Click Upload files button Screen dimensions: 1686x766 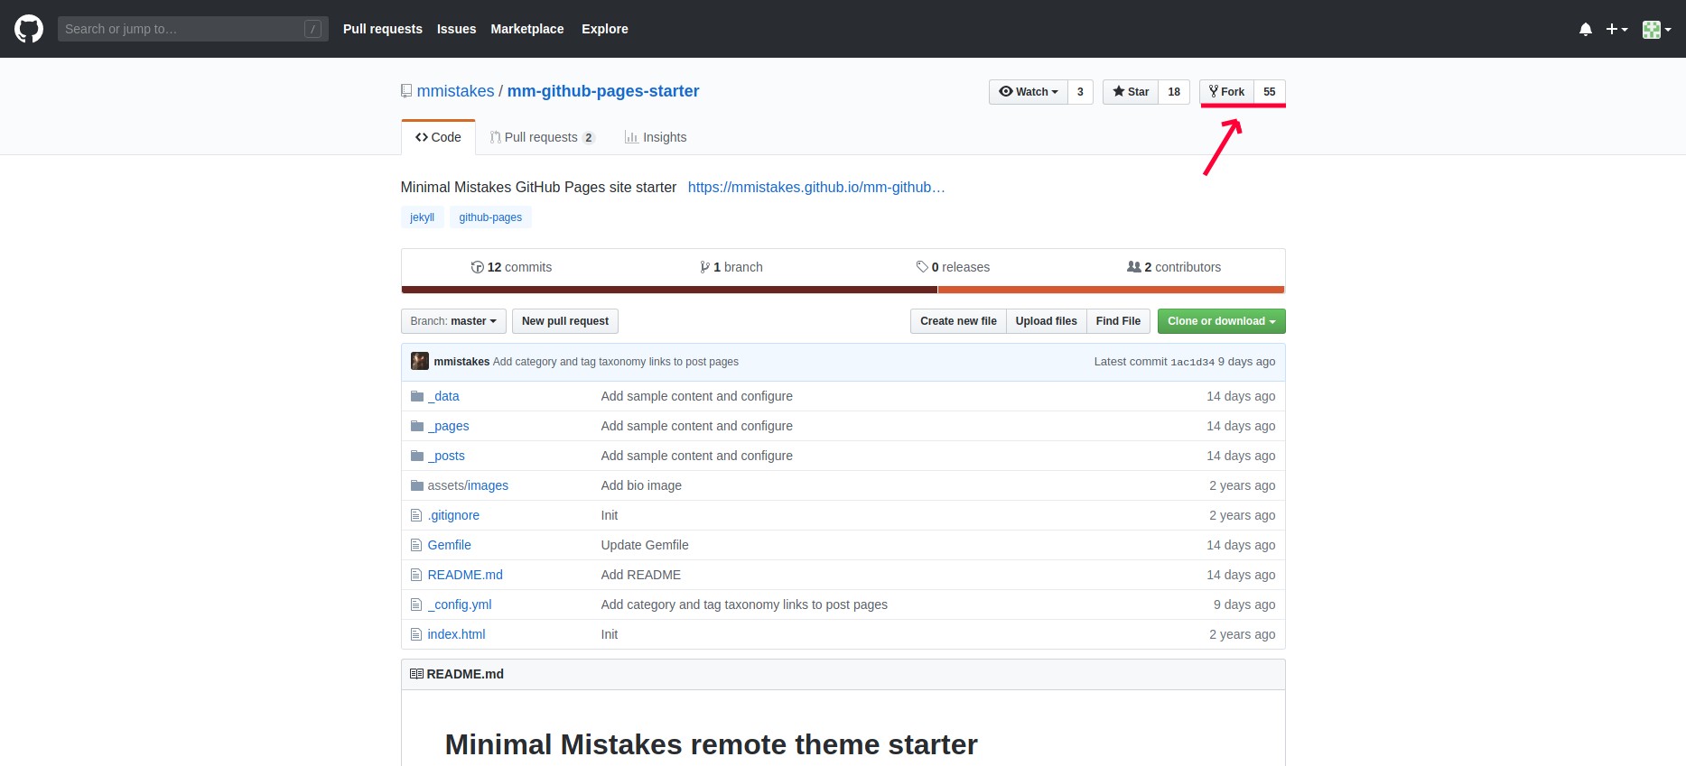1046,321
